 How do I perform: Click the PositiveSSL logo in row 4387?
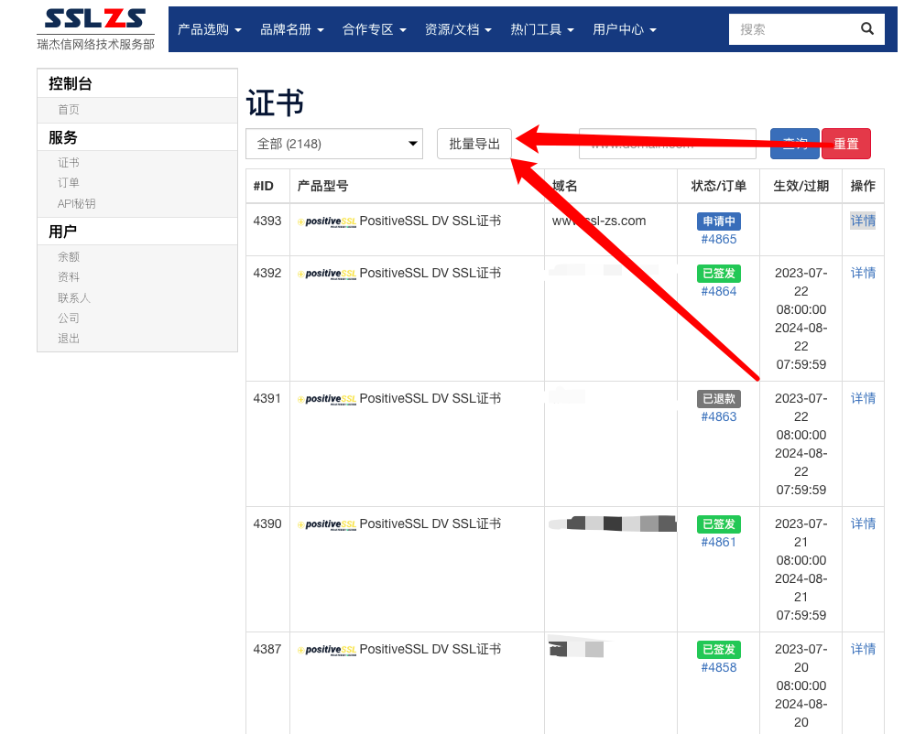327,650
